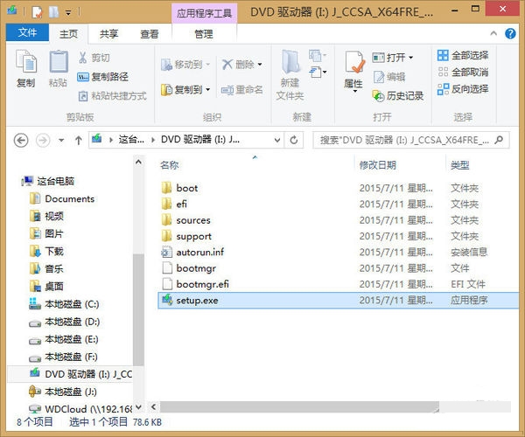Click Edit (编辑) in the ribbon
The height and width of the screenshot is (437, 525).
[389, 77]
